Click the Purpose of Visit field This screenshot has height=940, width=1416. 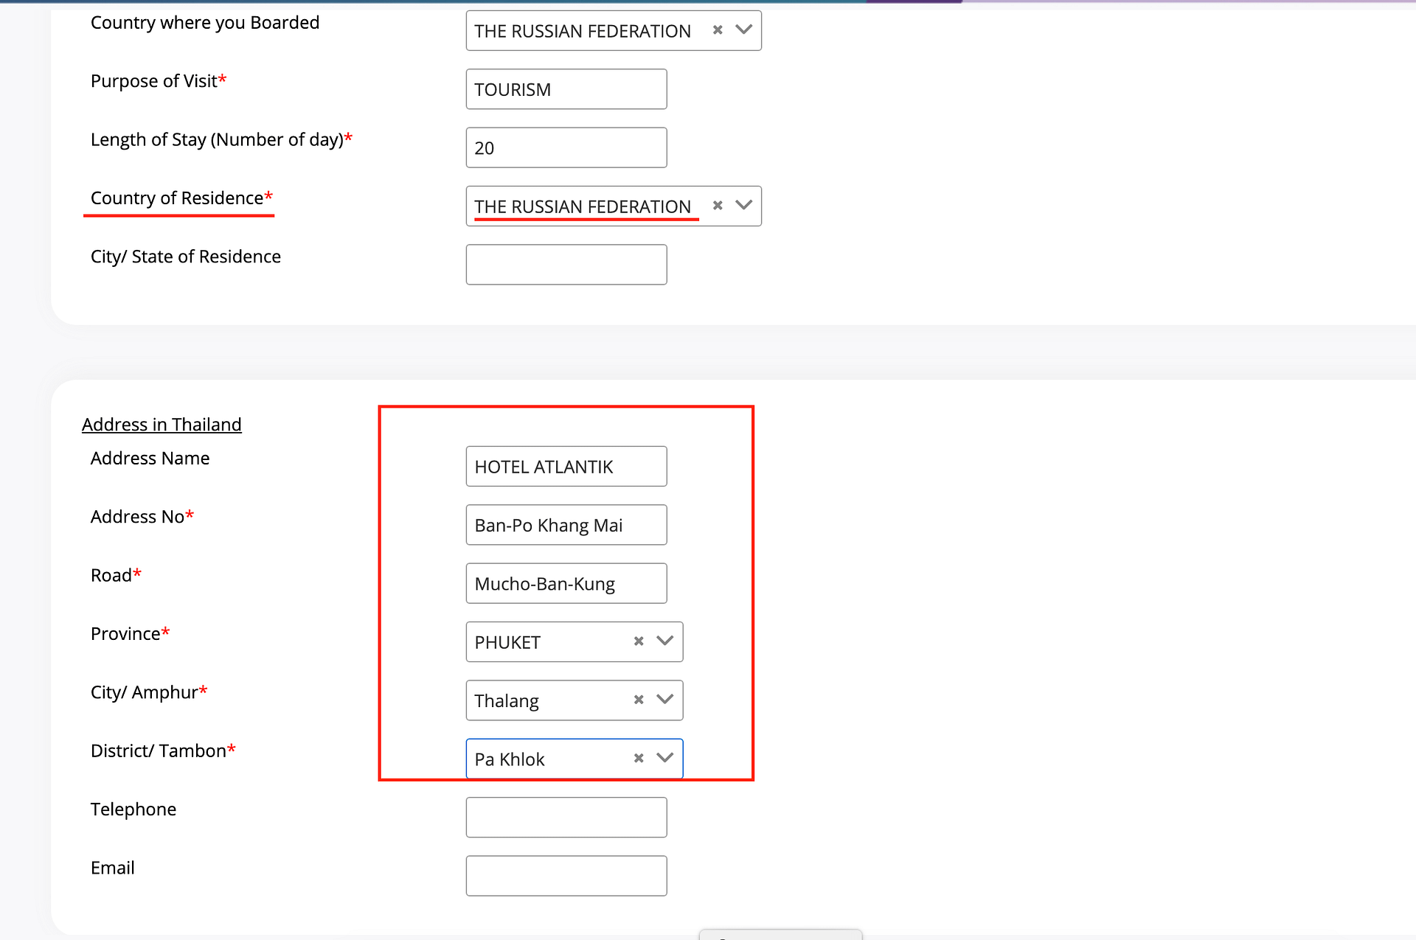566,89
